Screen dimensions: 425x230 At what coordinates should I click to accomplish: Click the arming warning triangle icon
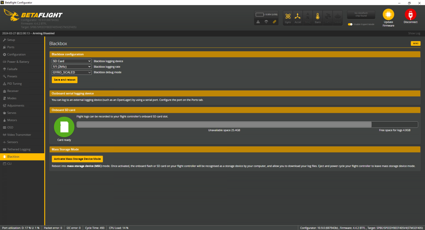tap(258, 22)
